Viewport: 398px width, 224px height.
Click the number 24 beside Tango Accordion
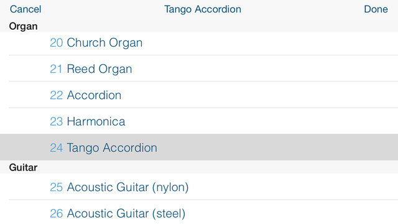57,147
